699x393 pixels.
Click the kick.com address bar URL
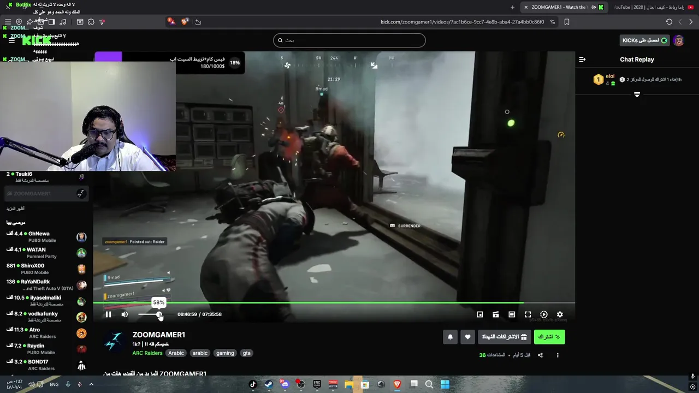tap(462, 22)
